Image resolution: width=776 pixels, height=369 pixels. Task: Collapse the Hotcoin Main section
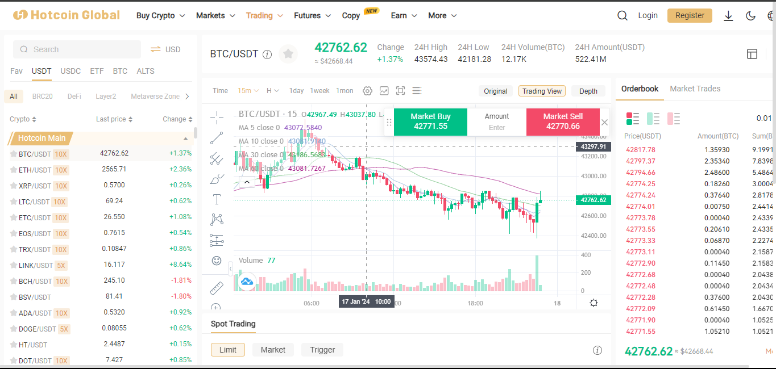click(185, 139)
